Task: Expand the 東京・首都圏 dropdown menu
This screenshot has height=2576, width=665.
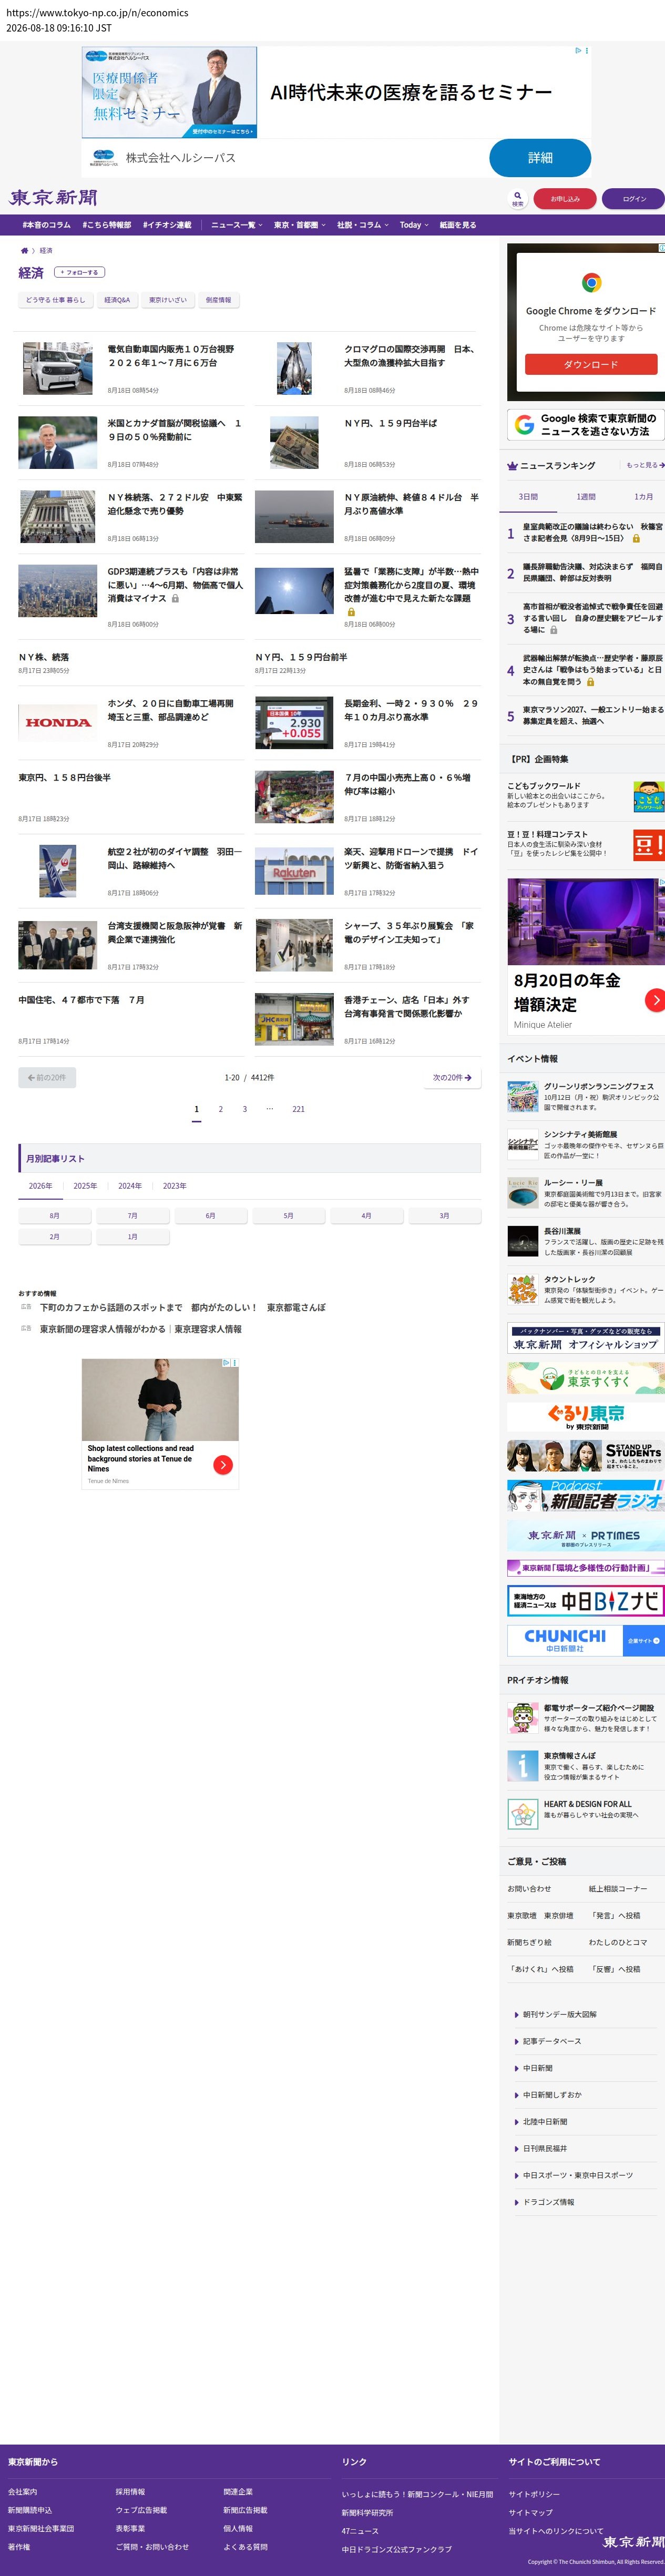Action: pyautogui.click(x=299, y=225)
